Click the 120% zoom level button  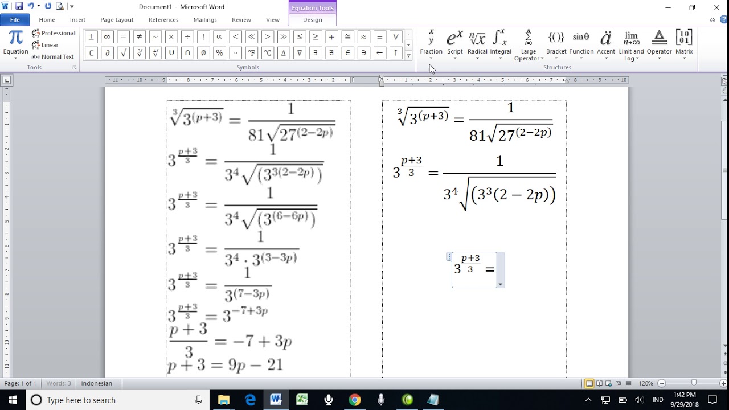(x=646, y=384)
